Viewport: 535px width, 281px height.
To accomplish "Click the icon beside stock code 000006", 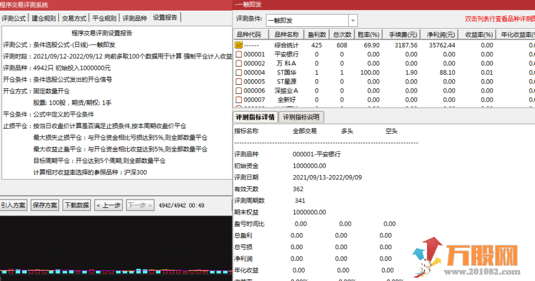I will 239,90.
